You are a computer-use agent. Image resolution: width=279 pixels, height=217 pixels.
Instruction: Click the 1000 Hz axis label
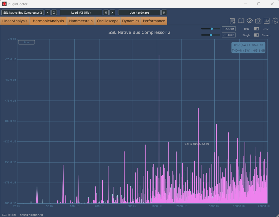tap(157, 206)
